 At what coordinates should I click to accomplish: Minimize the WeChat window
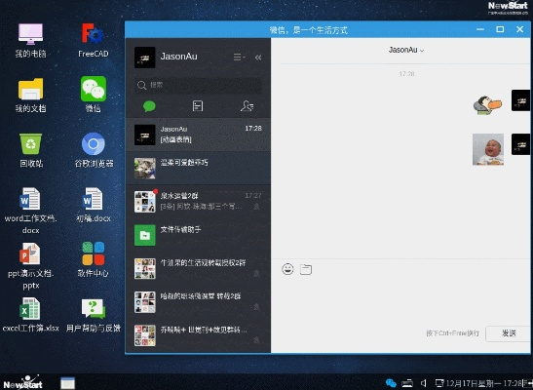[480, 29]
